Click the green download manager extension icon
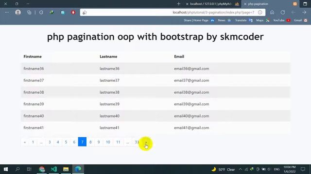The height and width of the screenshot is (174, 311). (52, 13)
